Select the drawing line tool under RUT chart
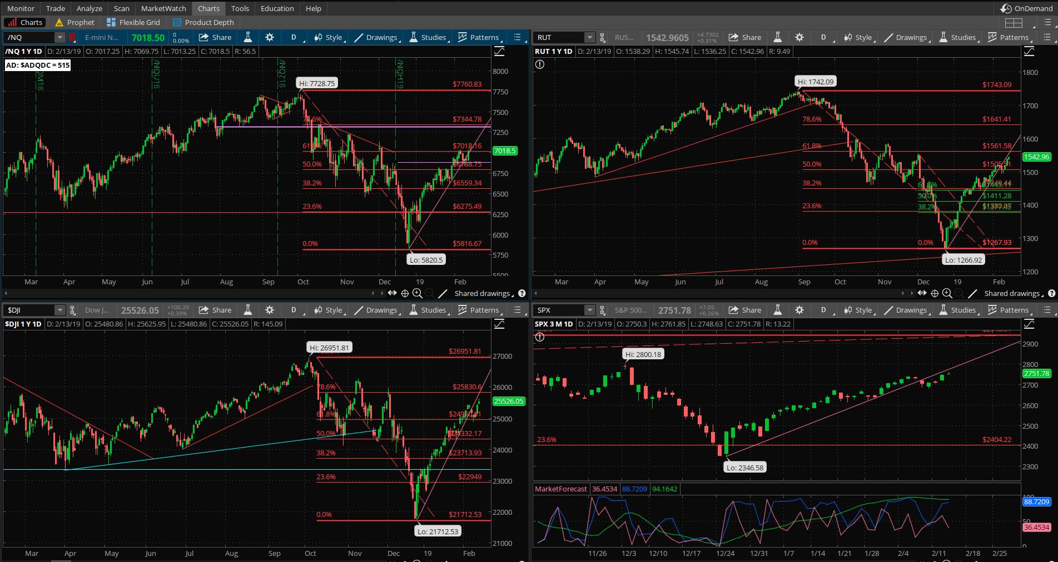The height and width of the screenshot is (562, 1058). pos(972,293)
